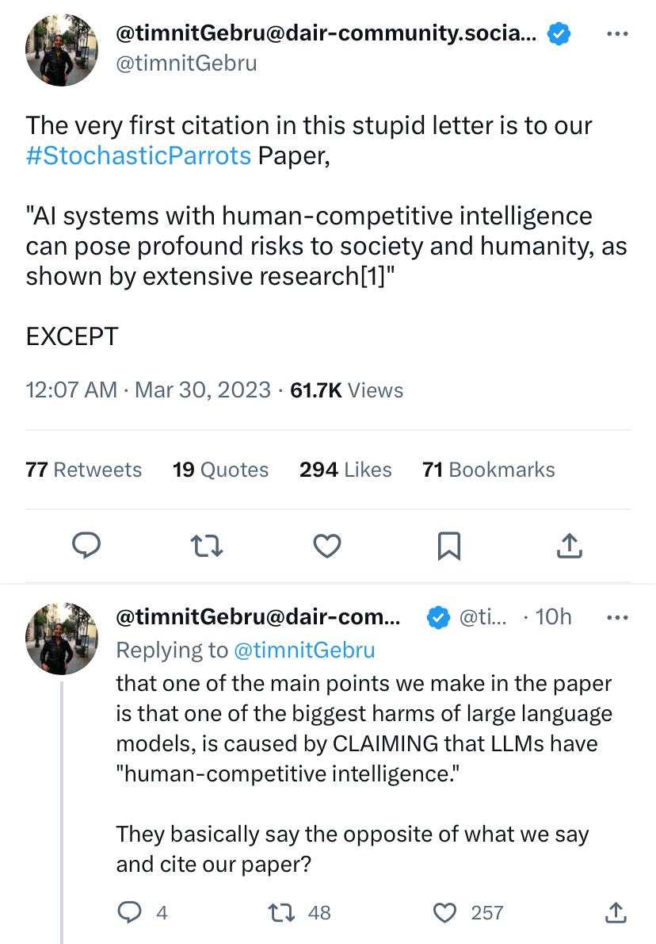
Task: Like the reply with 257 likes
Action: tap(445, 913)
